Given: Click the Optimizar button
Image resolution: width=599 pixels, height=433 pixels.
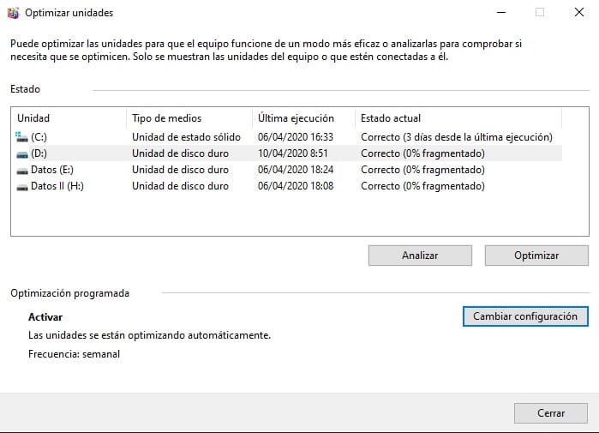Looking at the screenshot, I should pos(536,256).
